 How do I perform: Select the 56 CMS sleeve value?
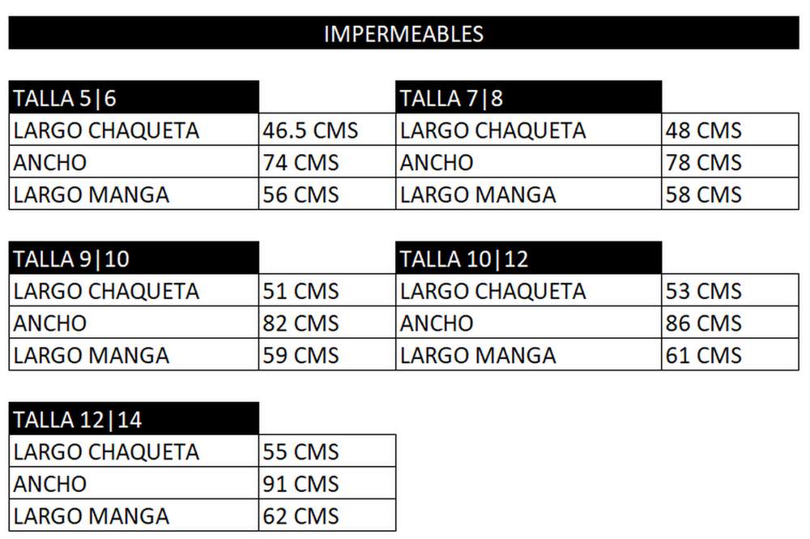point(326,195)
